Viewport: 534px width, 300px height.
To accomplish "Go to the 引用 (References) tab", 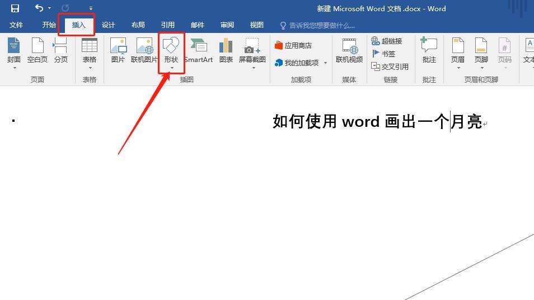I will coord(167,25).
